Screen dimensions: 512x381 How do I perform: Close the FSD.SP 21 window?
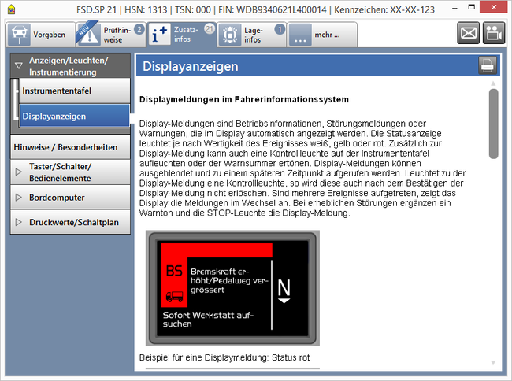(x=493, y=7)
